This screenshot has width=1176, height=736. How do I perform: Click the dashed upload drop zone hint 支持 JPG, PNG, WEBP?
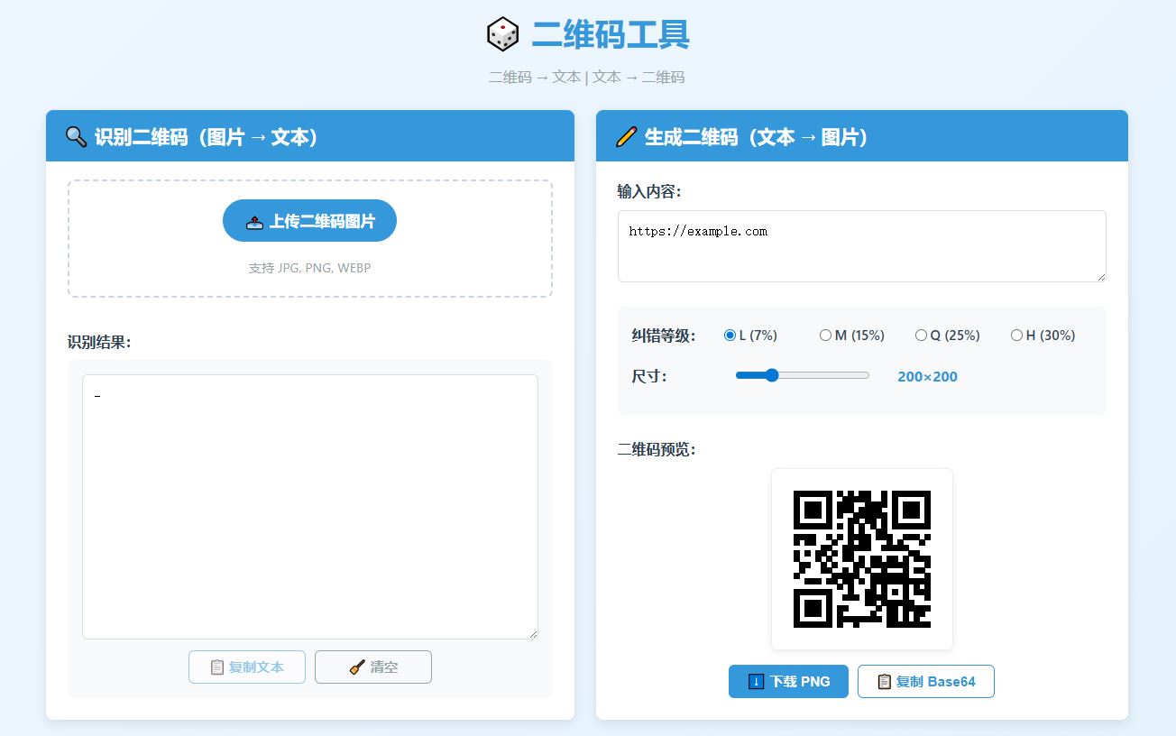click(309, 268)
